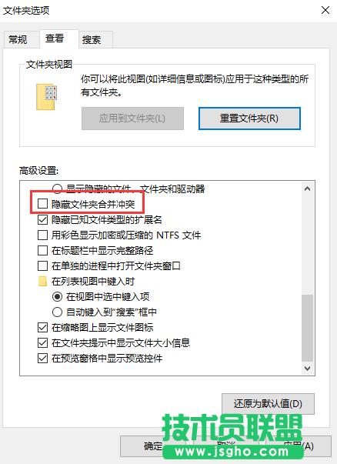Image resolution: width=337 pixels, height=464 pixels.
Task: Enable 在单独的进程中打开文件夹窗口
Action: click(42, 266)
